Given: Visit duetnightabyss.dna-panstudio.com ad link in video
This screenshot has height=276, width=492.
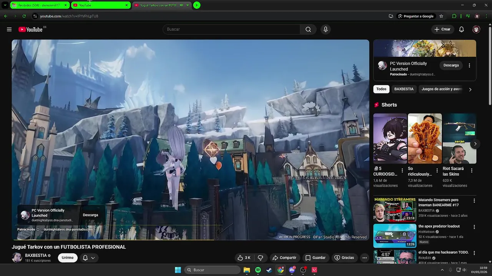Looking at the screenshot, I should pyautogui.click(x=68, y=230).
